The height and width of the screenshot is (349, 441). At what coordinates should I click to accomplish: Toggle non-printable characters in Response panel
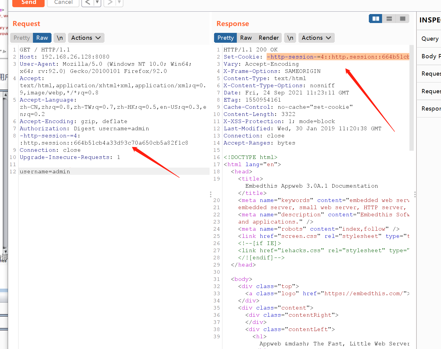290,38
